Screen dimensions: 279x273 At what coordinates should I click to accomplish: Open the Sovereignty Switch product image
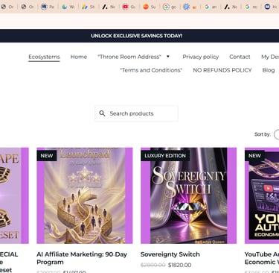pyautogui.click(x=188, y=195)
